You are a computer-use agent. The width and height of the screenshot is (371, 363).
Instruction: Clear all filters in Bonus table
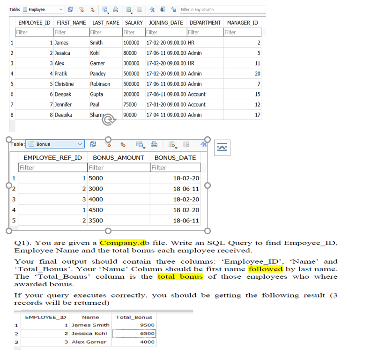click(108, 145)
